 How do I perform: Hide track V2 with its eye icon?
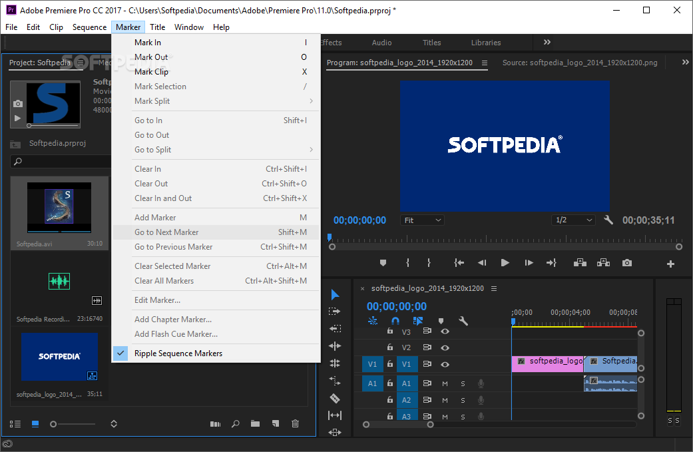coord(445,347)
